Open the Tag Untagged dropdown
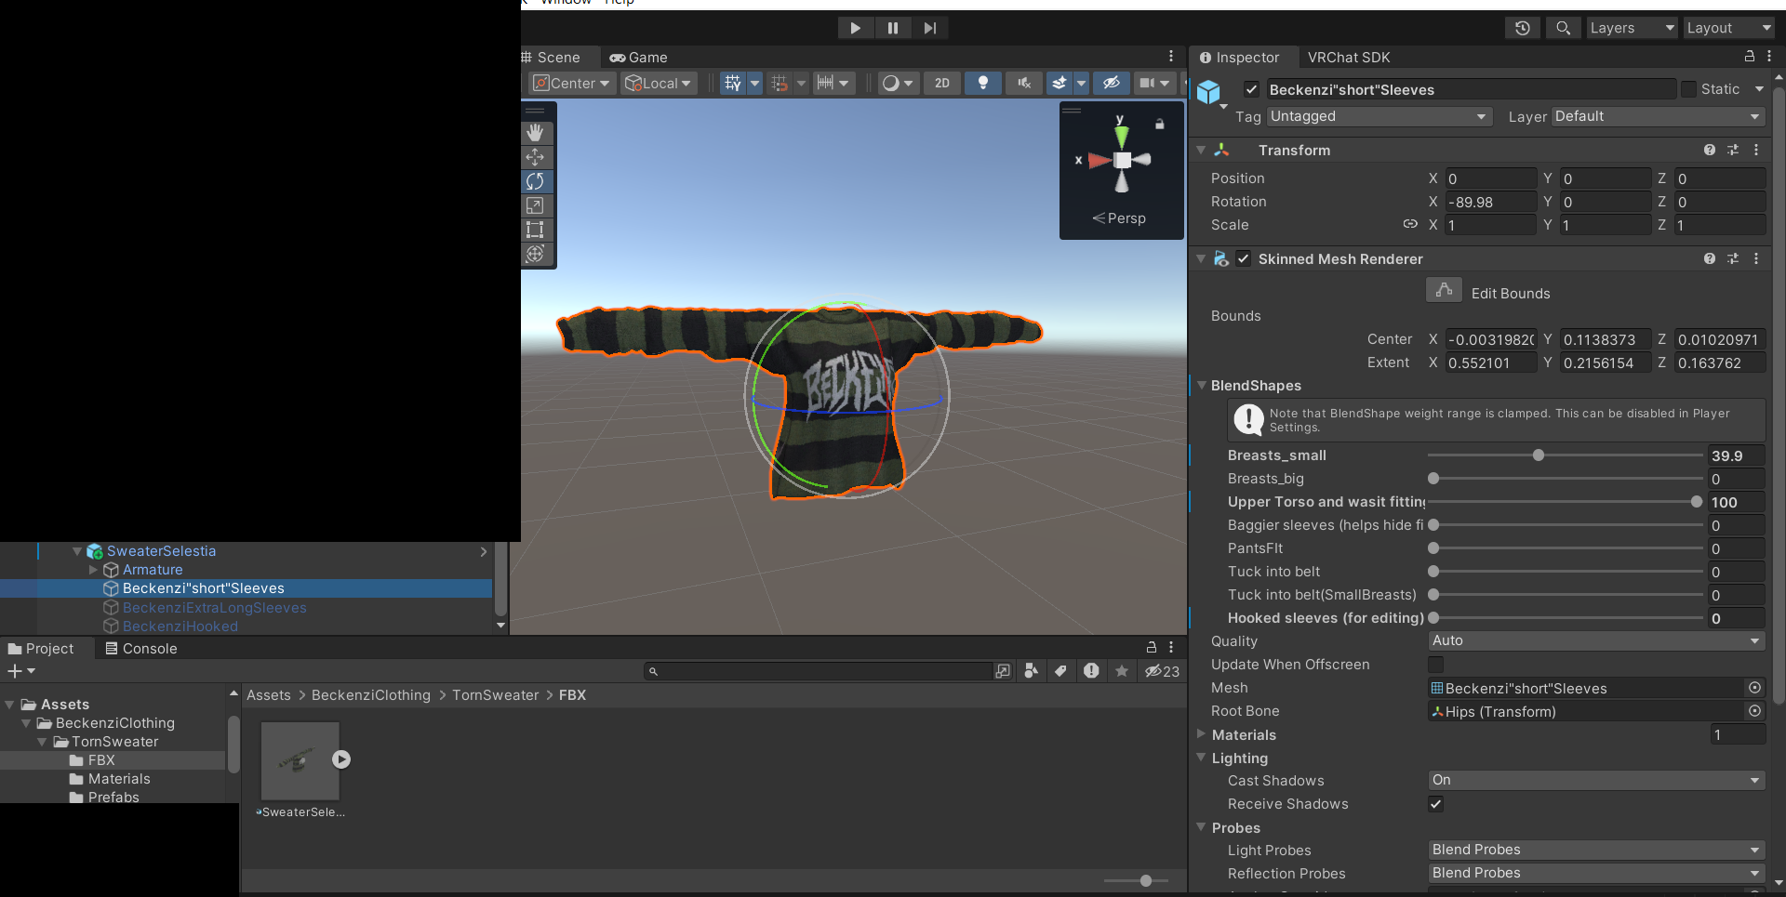 click(1379, 116)
